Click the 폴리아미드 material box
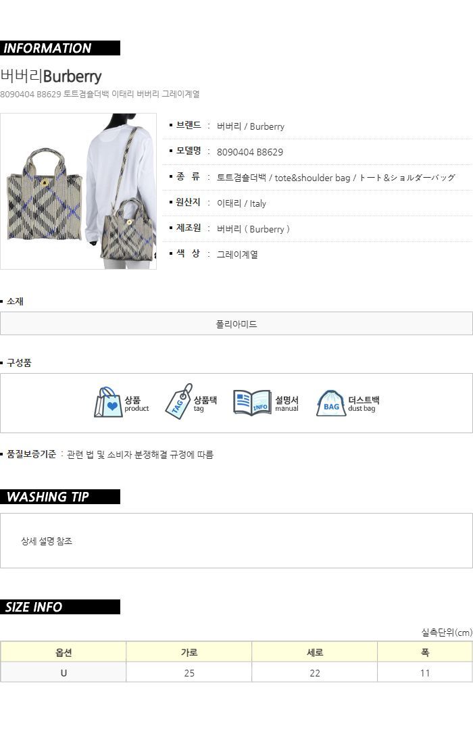The height and width of the screenshot is (740, 473). pyautogui.click(x=236, y=324)
